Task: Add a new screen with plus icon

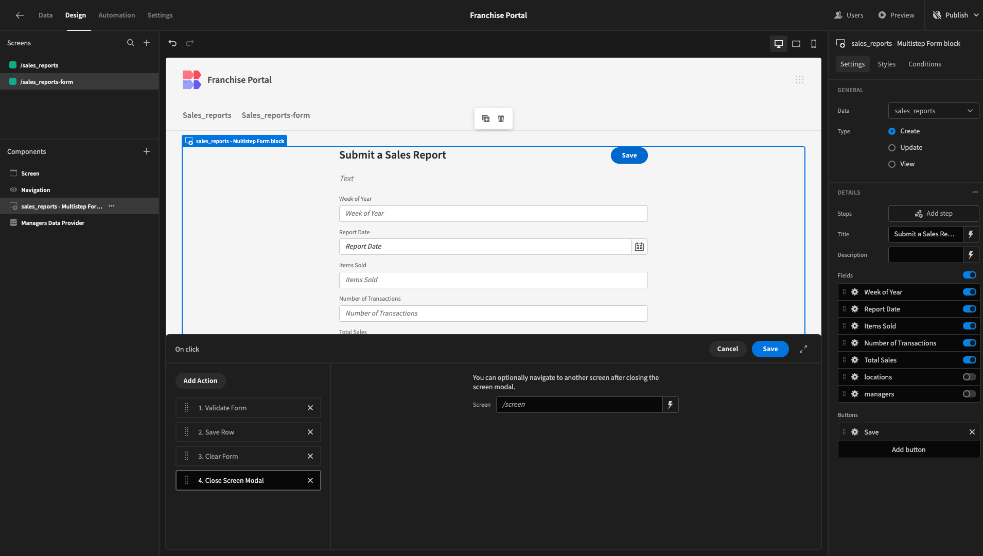Action: (x=147, y=43)
